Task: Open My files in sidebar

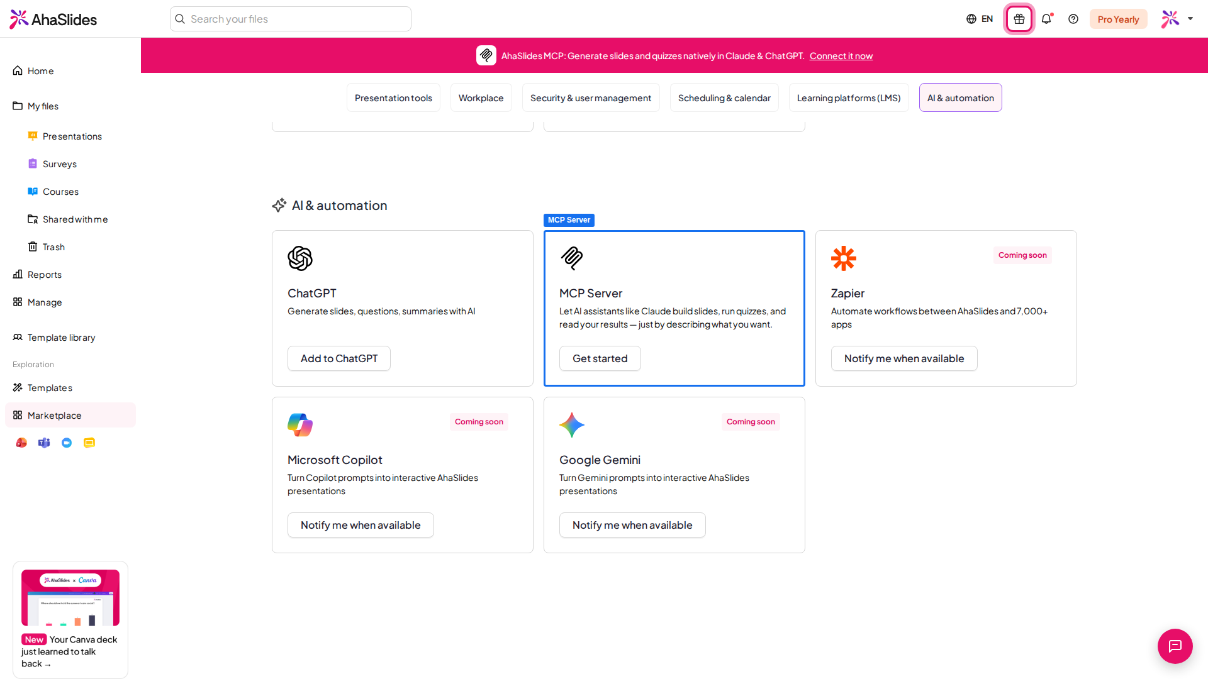Action: (70, 106)
